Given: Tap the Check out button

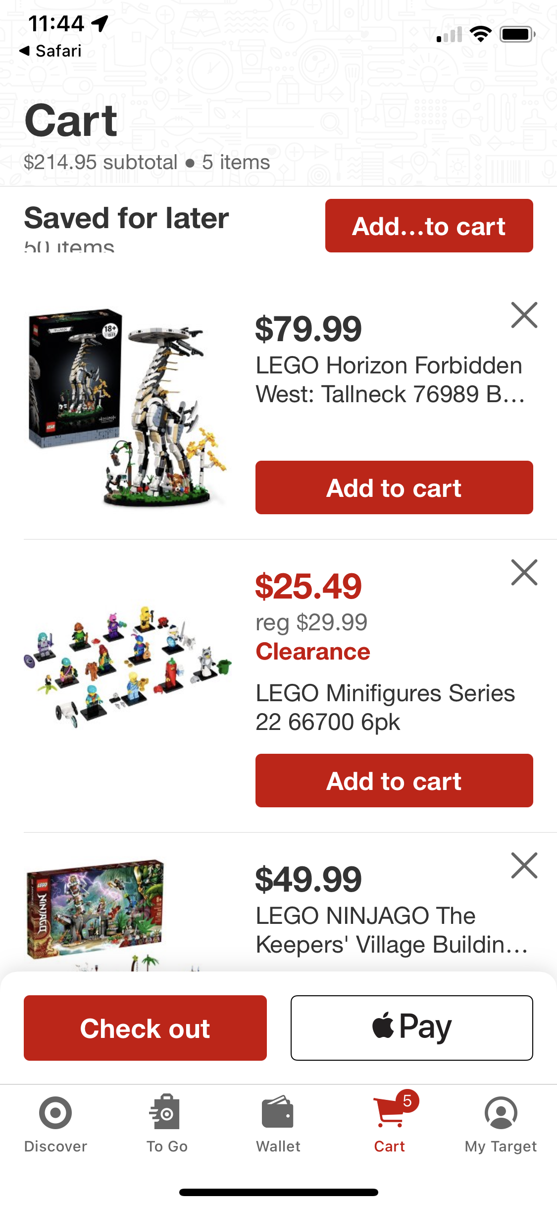Looking at the screenshot, I should point(145,1028).
